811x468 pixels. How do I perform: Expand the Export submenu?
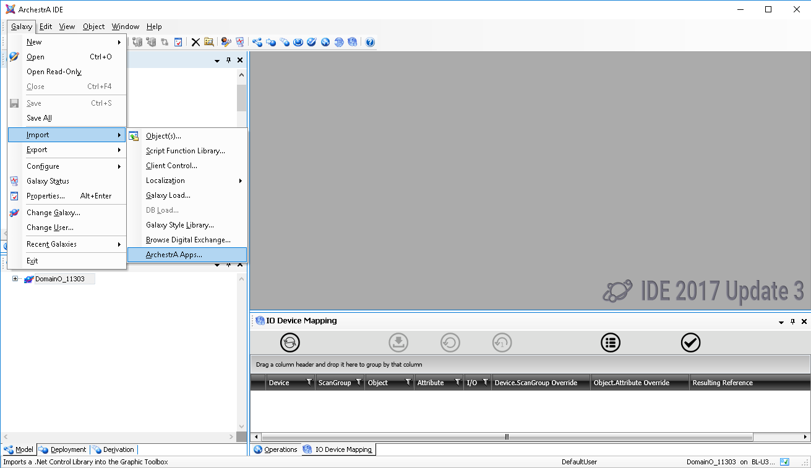tap(67, 150)
